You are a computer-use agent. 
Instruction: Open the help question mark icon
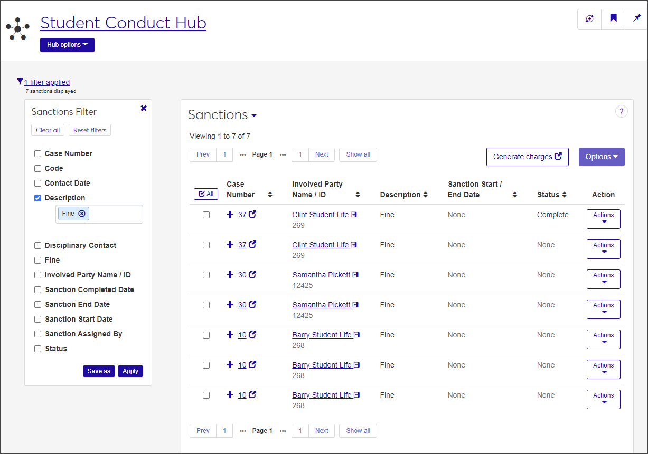pos(622,111)
